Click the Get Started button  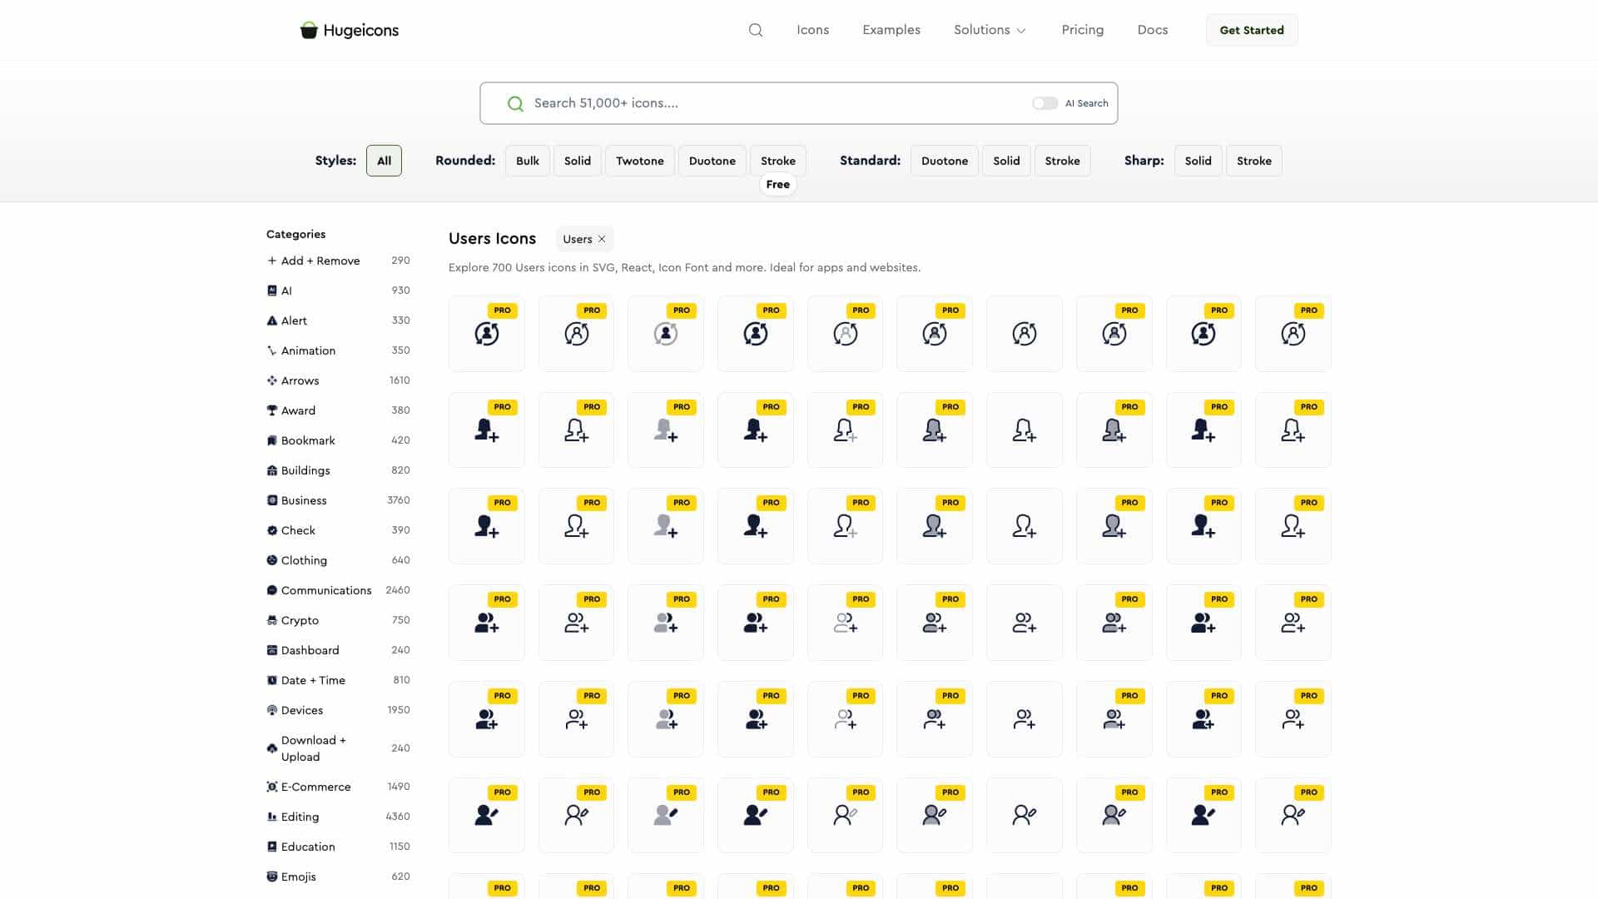[1251, 30]
